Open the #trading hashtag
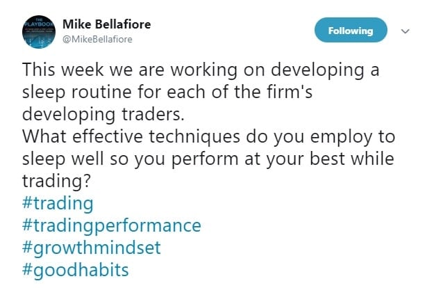Viewport: 434px width, 288px height. [x=58, y=203]
